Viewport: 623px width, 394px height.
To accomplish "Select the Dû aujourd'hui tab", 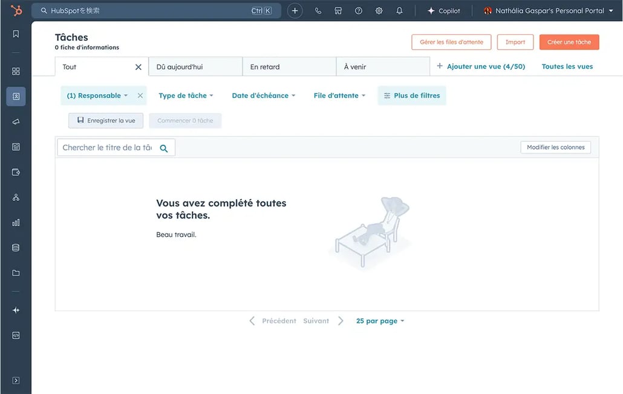I will point(195,67).
